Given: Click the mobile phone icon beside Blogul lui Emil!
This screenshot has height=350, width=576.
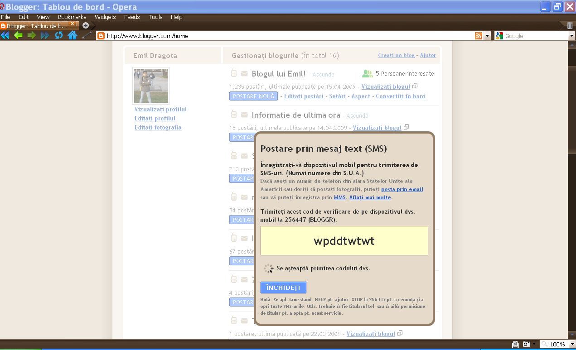Looking at the screenshot, I should tap(234, 73).
